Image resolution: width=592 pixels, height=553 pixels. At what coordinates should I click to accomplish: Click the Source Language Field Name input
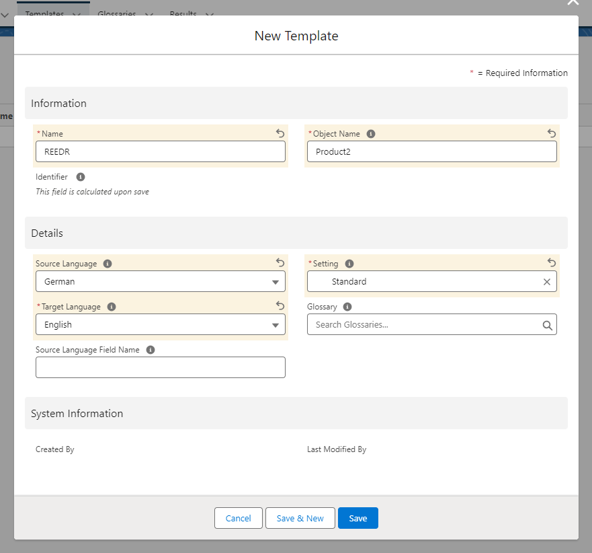click(160, 367)
